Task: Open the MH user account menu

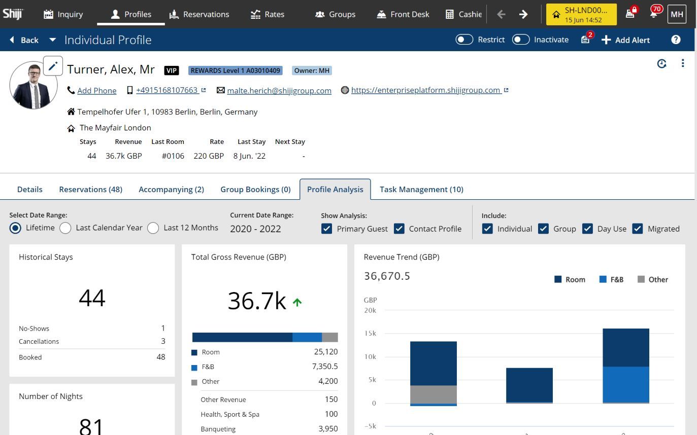Action: 677,14
